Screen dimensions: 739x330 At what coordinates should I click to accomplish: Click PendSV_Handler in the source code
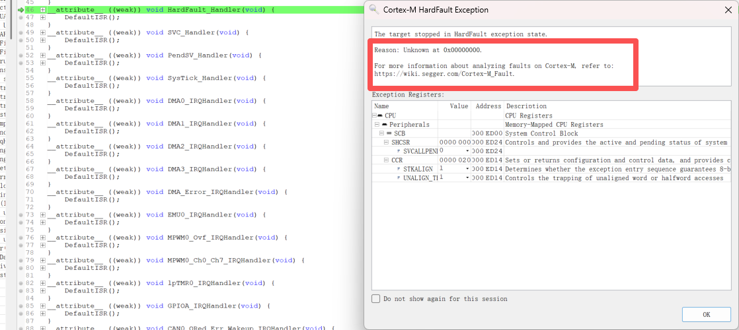click(200, 55)
